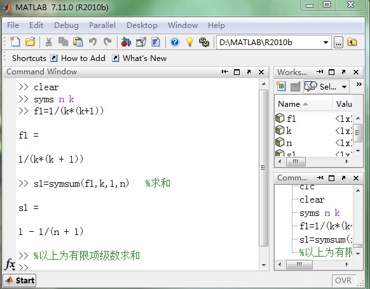370x289 pixels.
Task: Open the current folder dropdown
Action: point(325,43)
